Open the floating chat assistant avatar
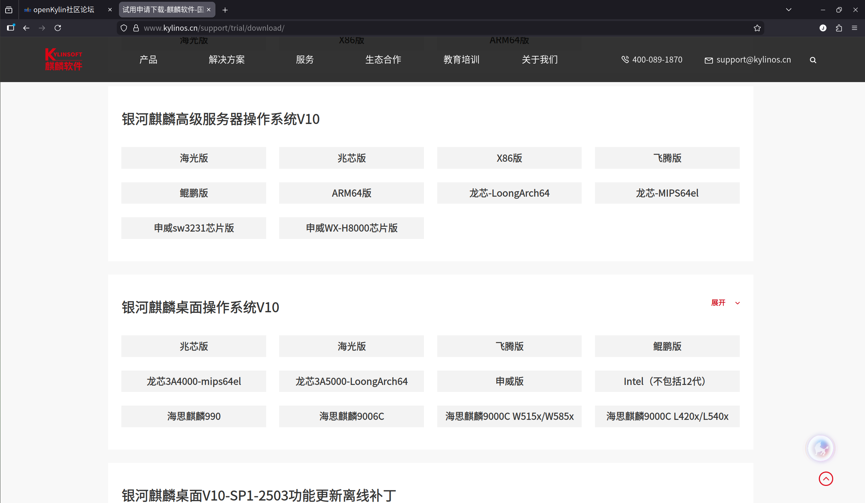The height and width of the screenshot is (503, 865). (820, 448)
